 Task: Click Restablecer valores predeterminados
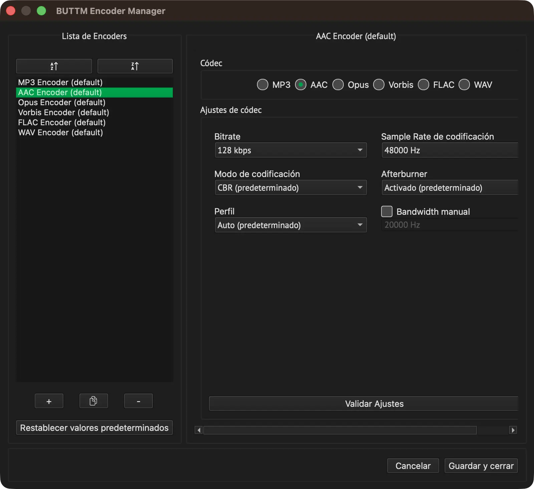[x=94, y=428]
